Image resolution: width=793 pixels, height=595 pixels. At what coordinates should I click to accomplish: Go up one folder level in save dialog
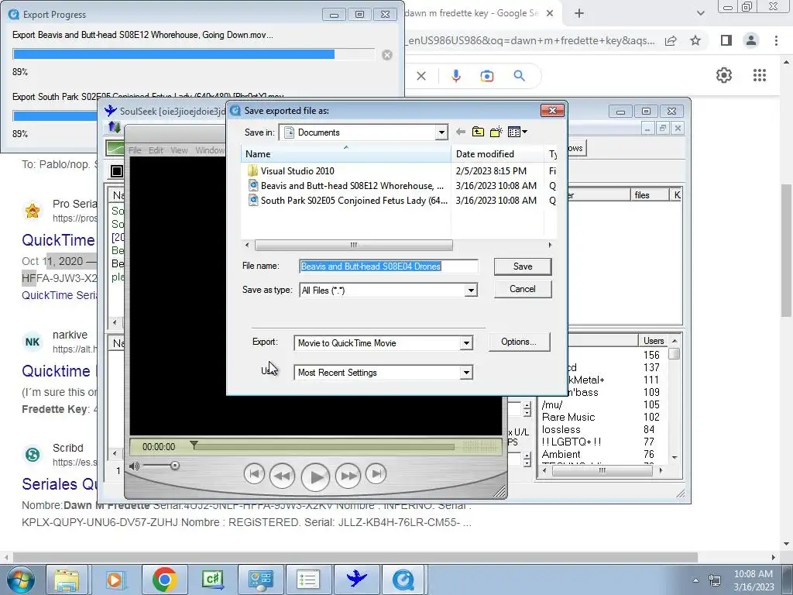point(478,132)
